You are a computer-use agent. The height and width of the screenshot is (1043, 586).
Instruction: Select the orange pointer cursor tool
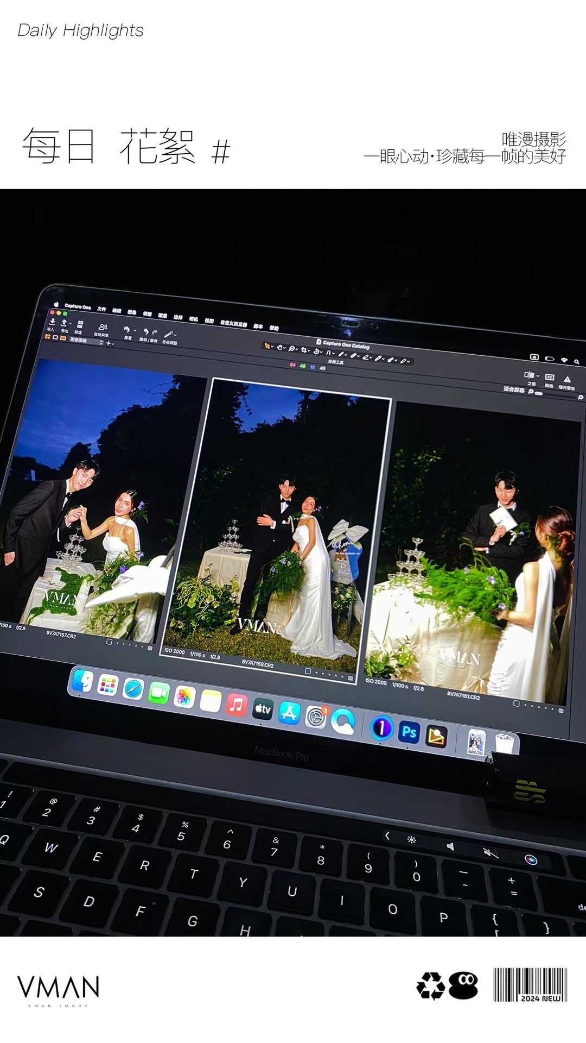[267, 345]
